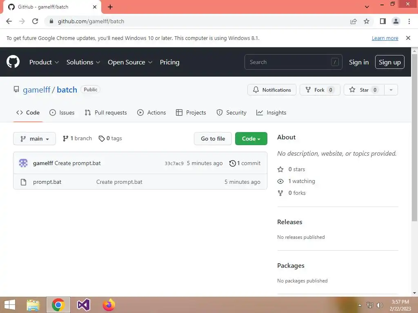Click the Releases heading link
Screen dimensions: 418x313
[289, 222]
